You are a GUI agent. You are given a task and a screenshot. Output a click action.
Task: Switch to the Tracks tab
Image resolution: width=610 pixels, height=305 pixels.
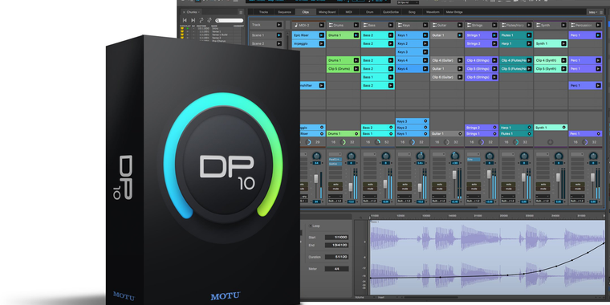pyautogui.click(x=263, y=12)
